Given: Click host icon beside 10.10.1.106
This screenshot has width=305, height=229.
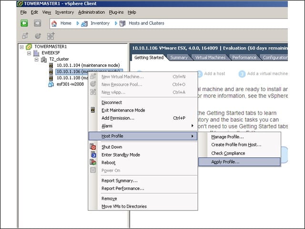Looking at the screenshot, I should [x=51, y=72].
